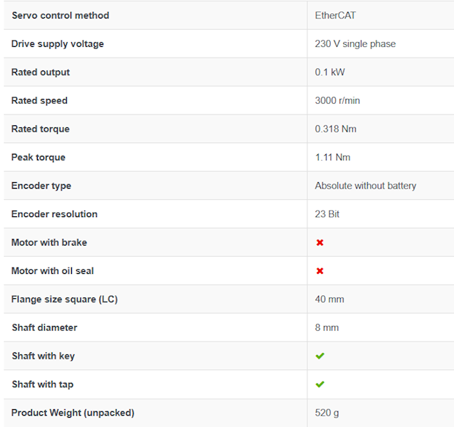Click the 0.318 Nm value
Image resolution: width=454 pixels, height=427 pixels.
coord(336,129)
